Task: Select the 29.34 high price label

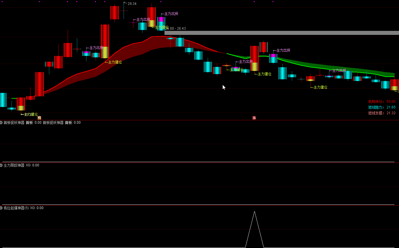Action: pos(132,4)
